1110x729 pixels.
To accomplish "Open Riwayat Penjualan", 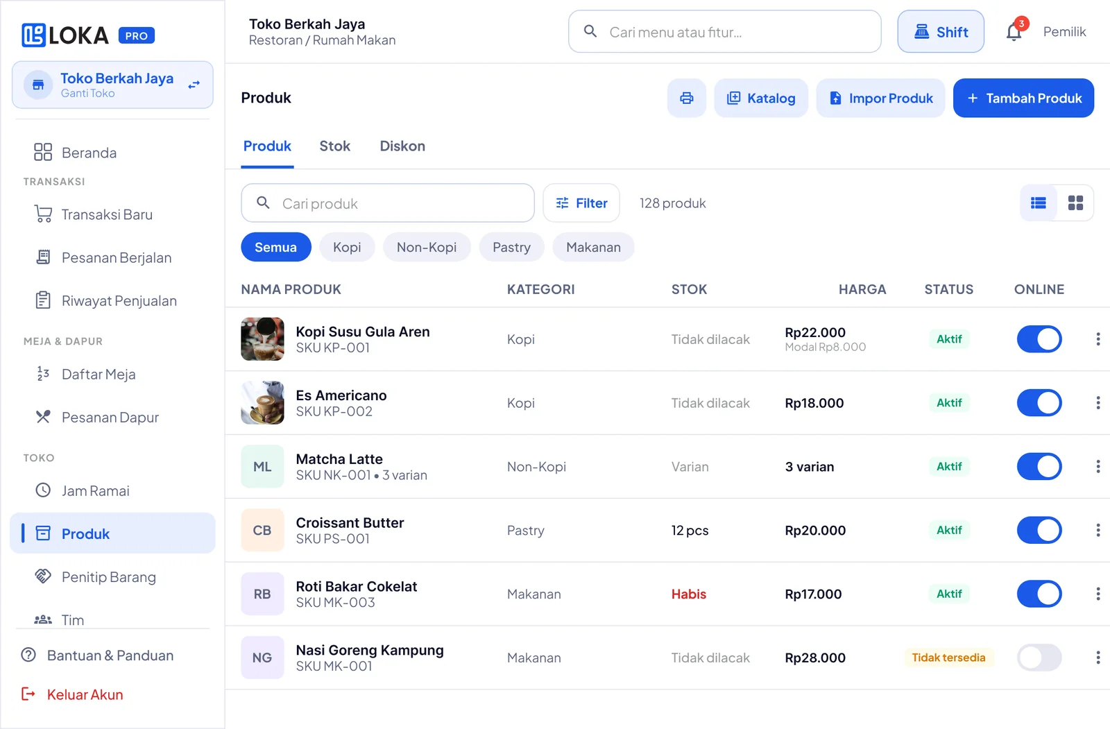I will [x=112, y=300].
